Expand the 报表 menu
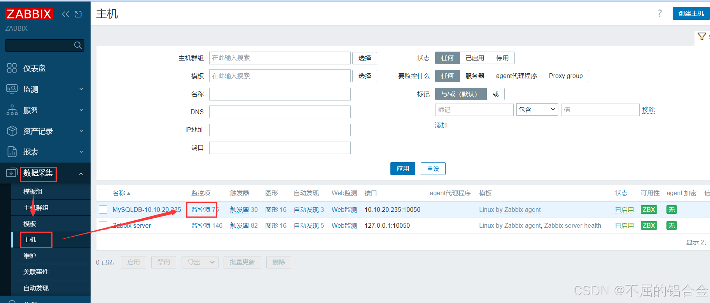710x303 pixels. 81,152
